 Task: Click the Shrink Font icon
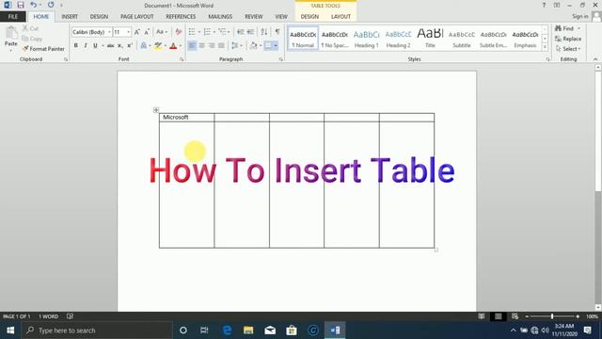(147, 32)
